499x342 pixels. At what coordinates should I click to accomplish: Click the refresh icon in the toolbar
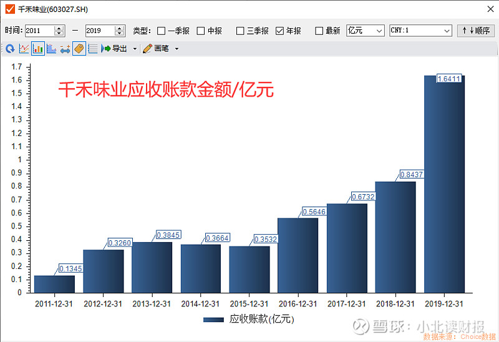point(11,49)
